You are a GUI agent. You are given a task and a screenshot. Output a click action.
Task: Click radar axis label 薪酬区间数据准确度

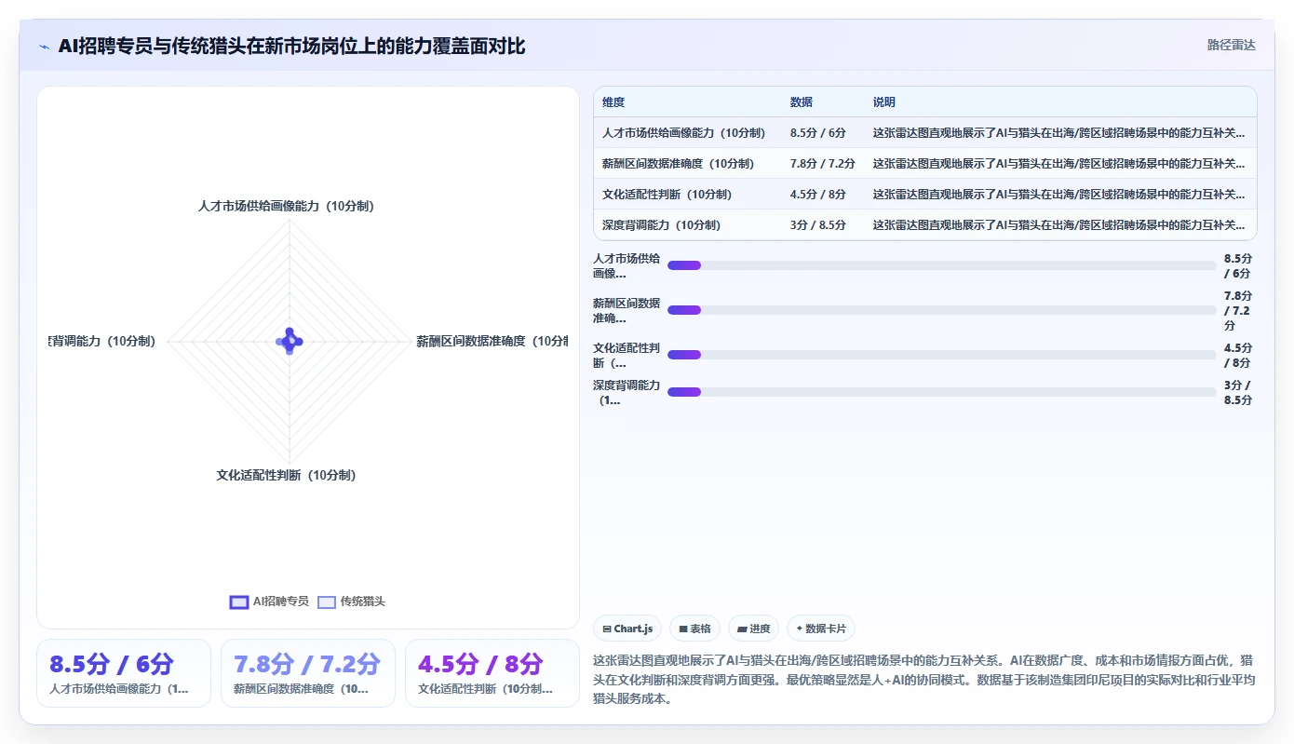[x=492, y=341]
